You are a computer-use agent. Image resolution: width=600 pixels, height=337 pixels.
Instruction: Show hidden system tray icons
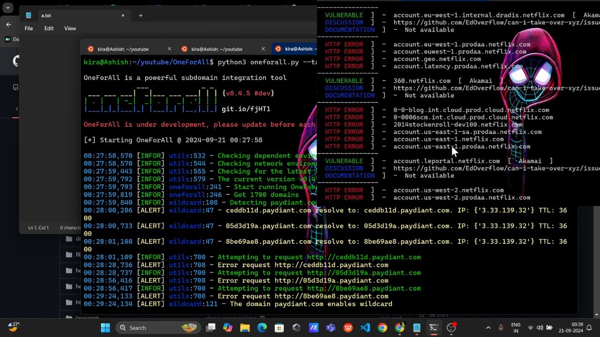[488, 328]
